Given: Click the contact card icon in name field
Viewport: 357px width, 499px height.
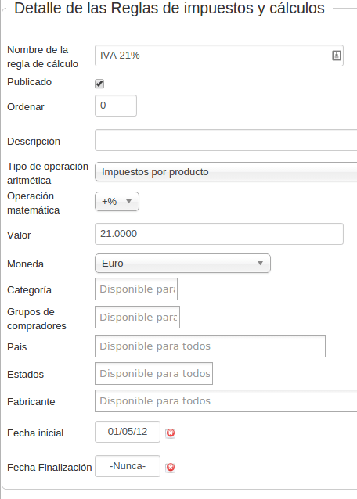Looking at the screenshot, I should tap(337, 56).
